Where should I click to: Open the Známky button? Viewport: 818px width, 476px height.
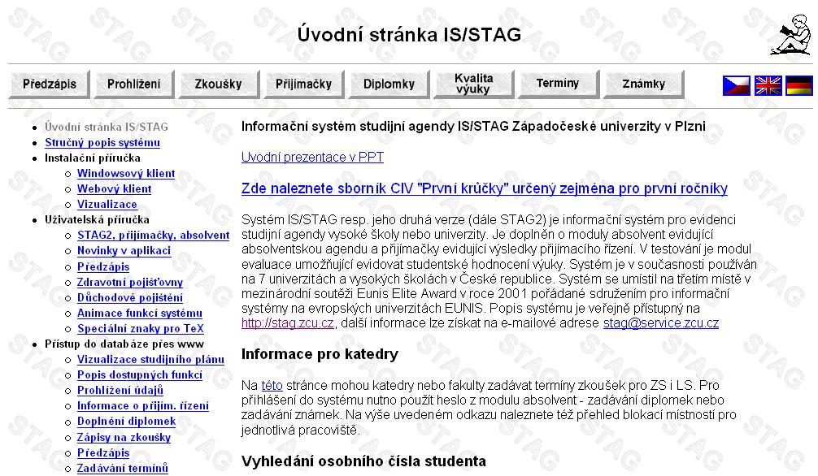(644, 84)
